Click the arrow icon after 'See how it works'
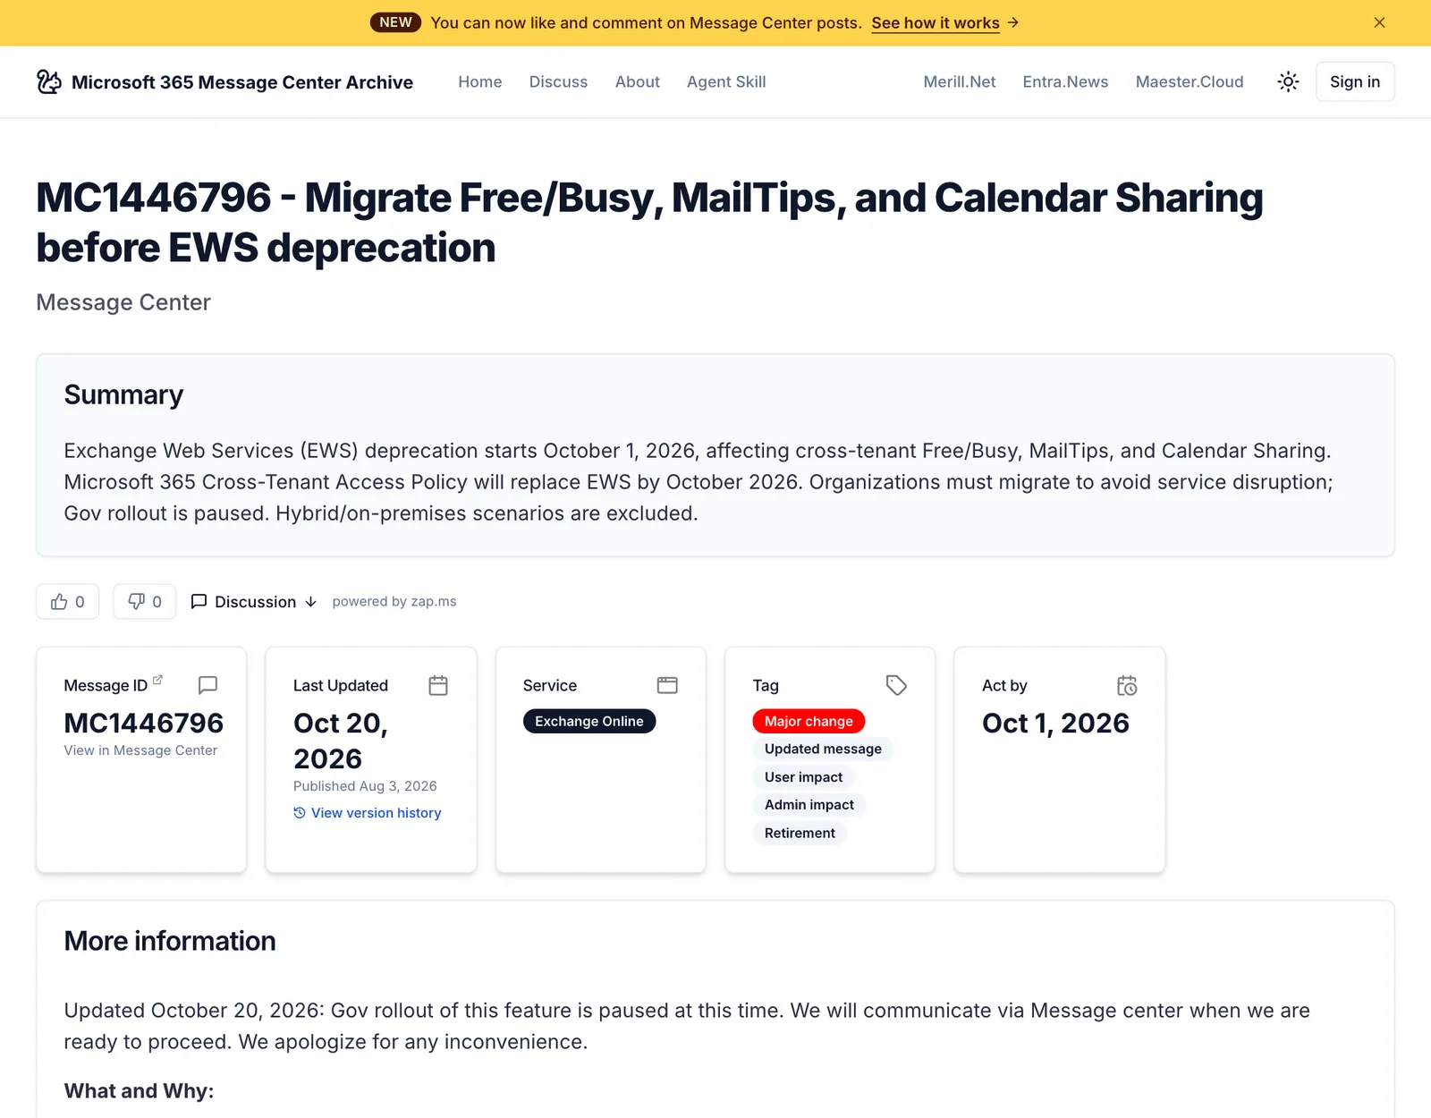The width and height of the screenshot is (1431, 1118). pyautogui.click(x=1013, y=22)
